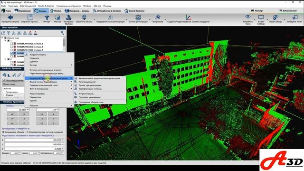
Task: Toggle the checkbox of tree group 2
Action: pyautogui.click(x=9, y=59)
